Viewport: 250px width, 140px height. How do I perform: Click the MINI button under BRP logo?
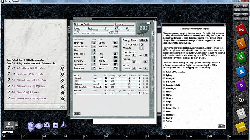coord(140,34)
